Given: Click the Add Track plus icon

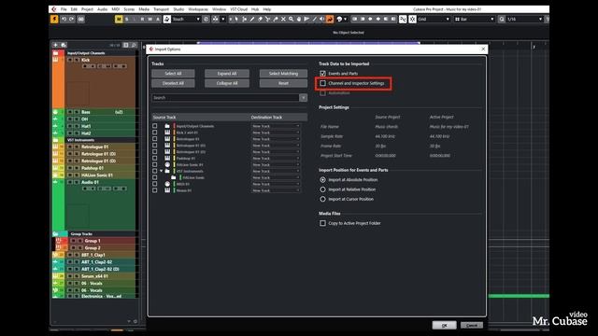Looking at the screenshot, I should pos(56,45).
